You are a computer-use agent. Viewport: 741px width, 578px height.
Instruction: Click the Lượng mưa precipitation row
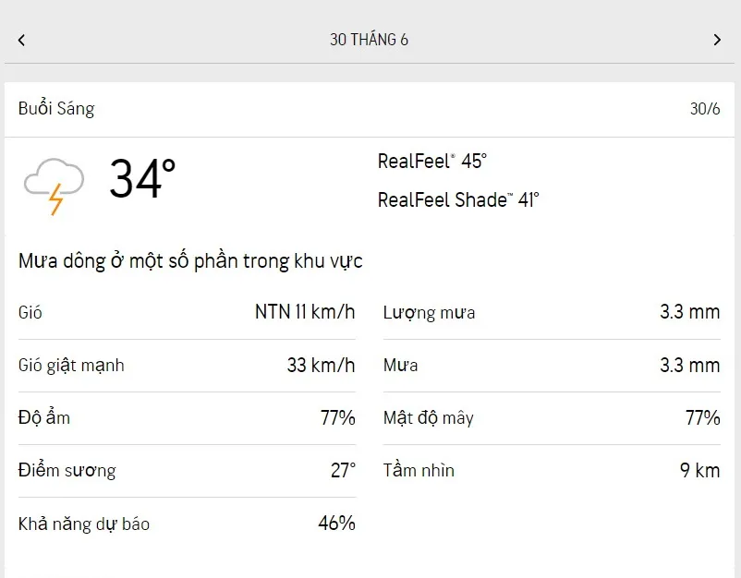tap(551, 312)
